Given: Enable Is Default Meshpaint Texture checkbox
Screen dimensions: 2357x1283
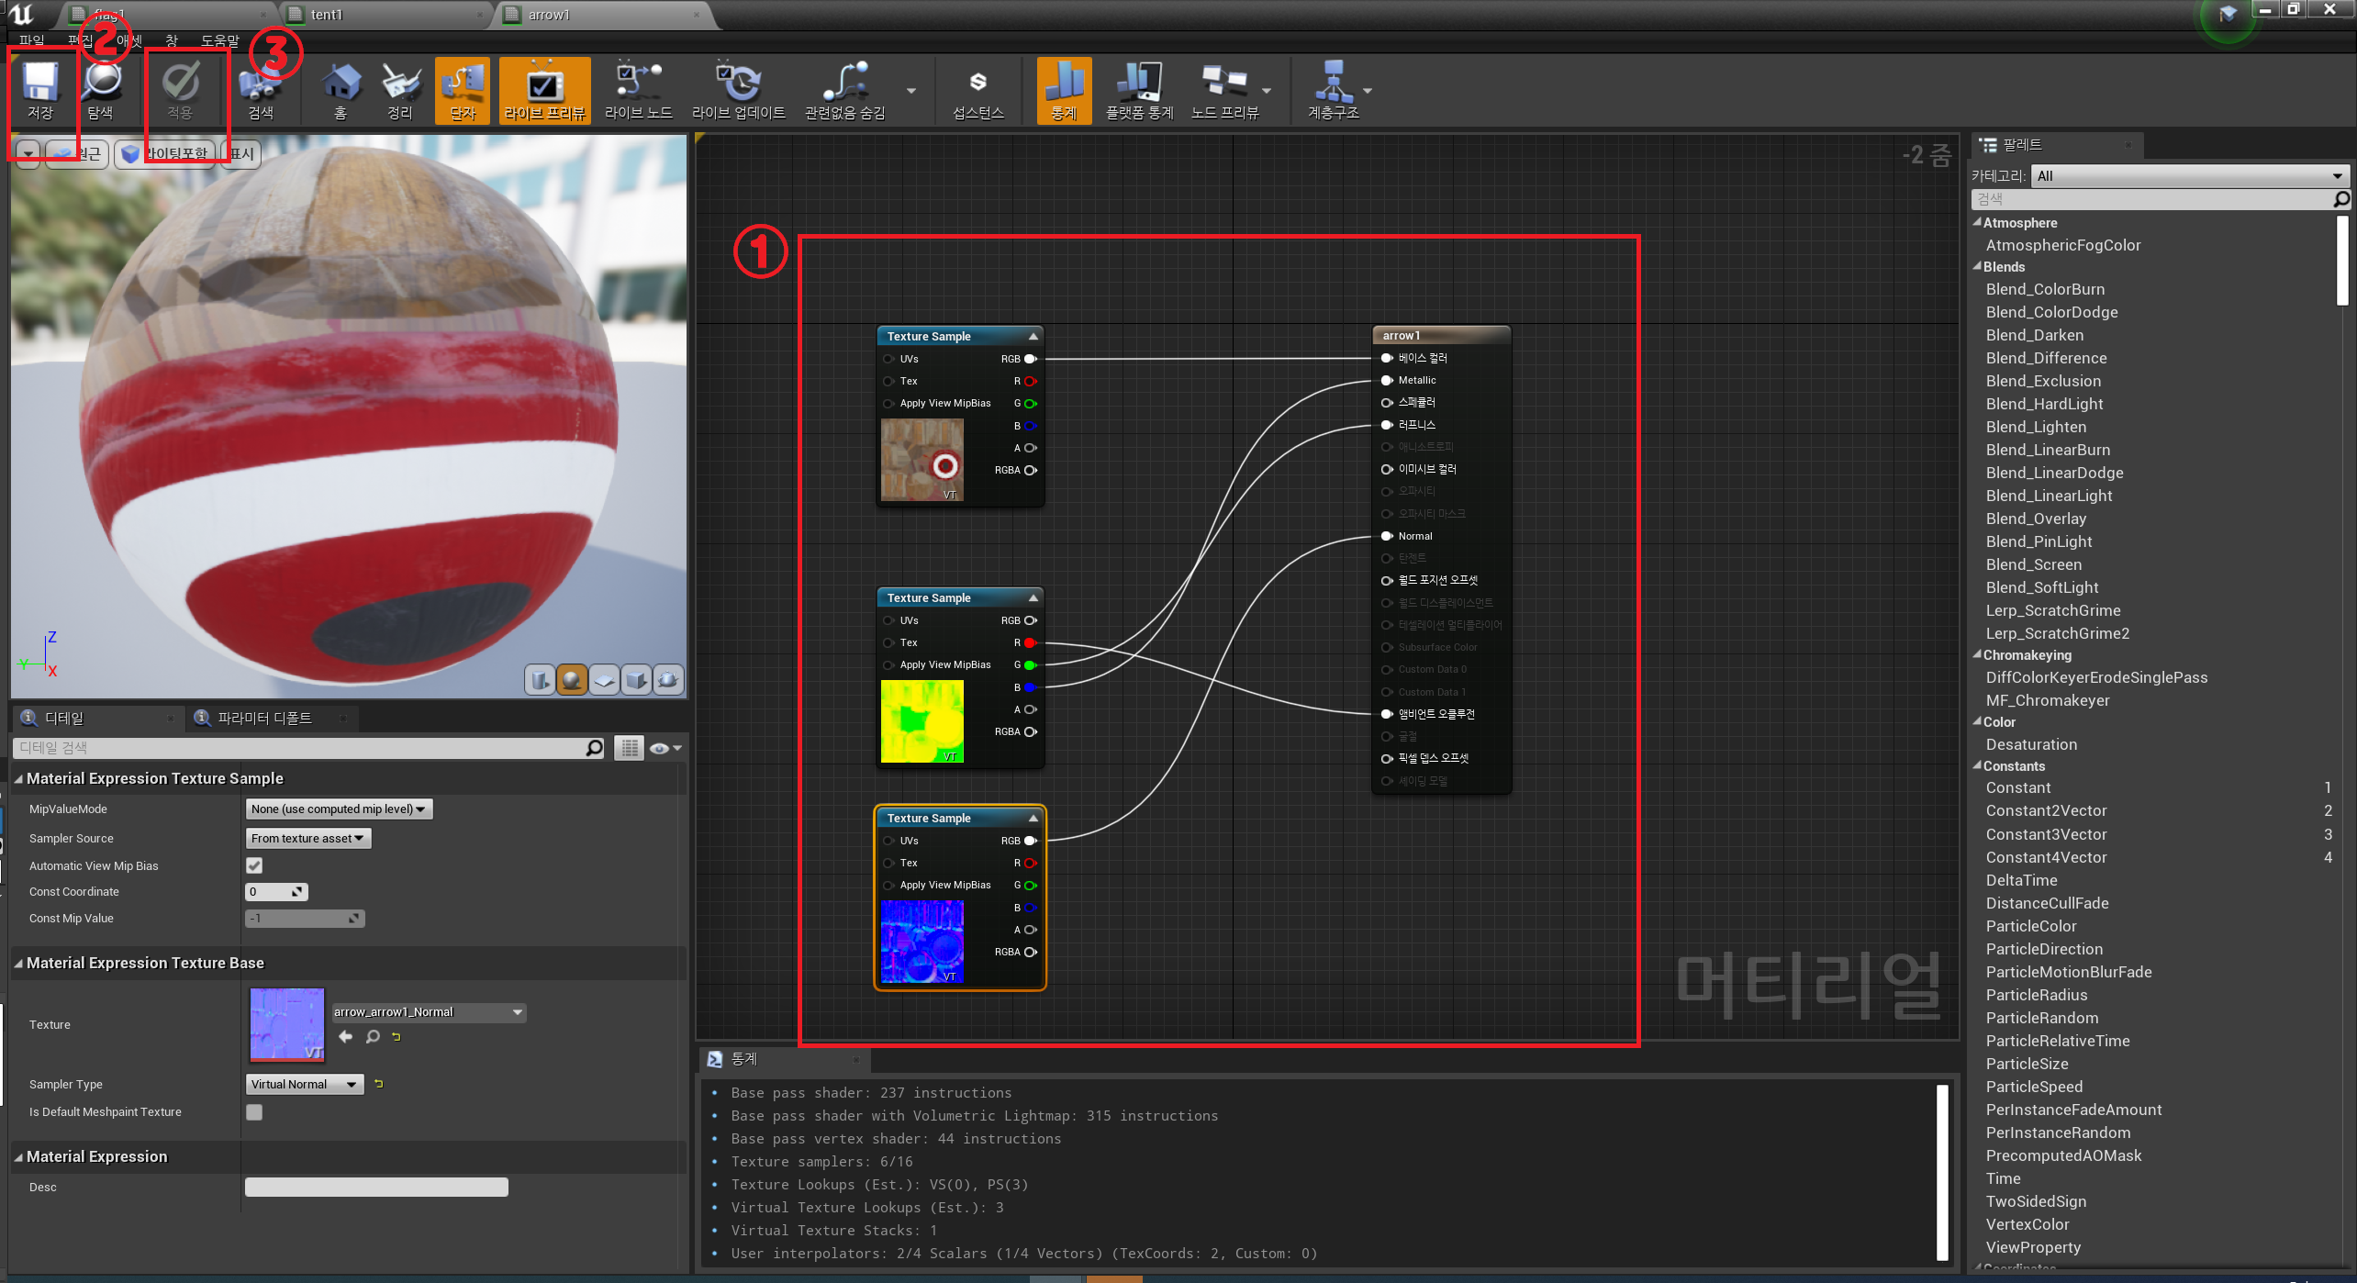Looking at the screenshot, I should tap(254, 1111).
